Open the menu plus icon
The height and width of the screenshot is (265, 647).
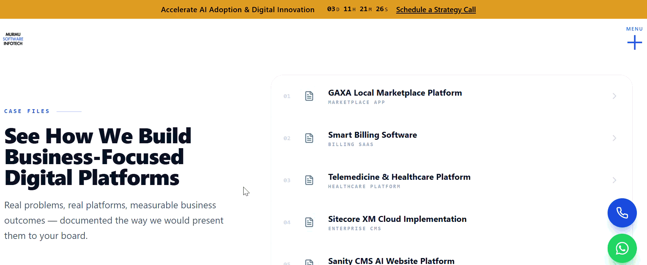[x=634, y=42]
